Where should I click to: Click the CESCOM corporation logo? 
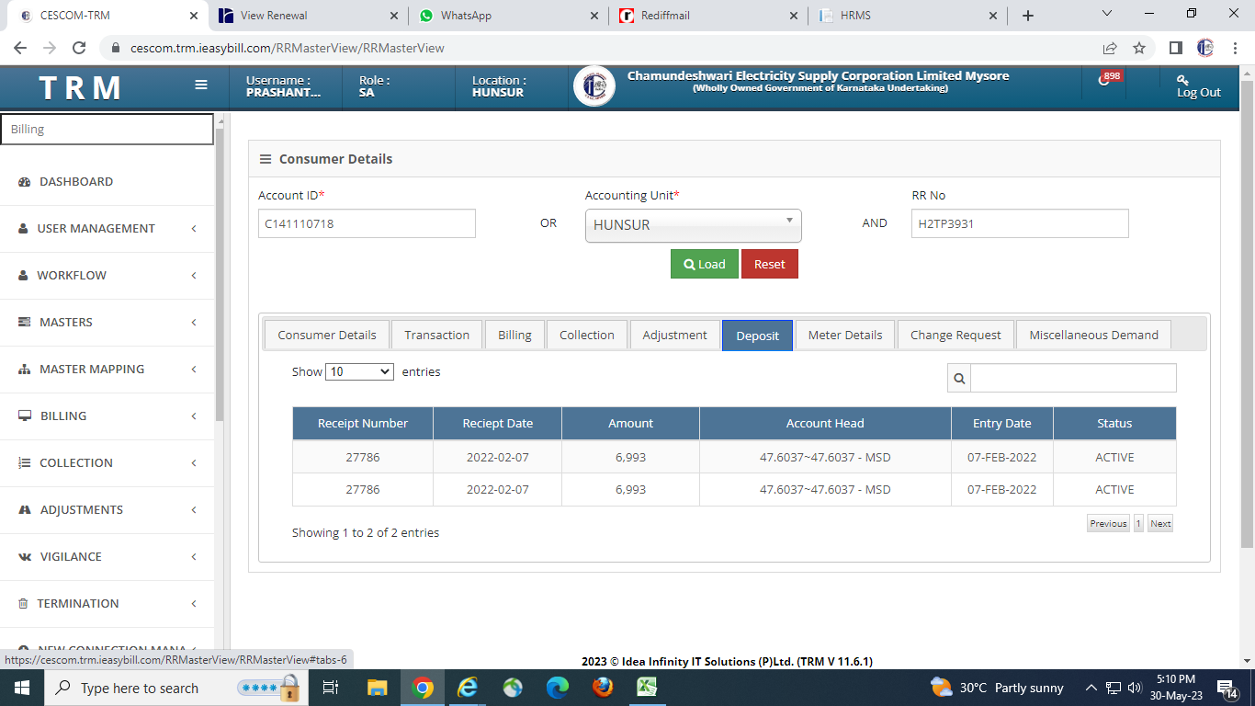click(594, 86)
